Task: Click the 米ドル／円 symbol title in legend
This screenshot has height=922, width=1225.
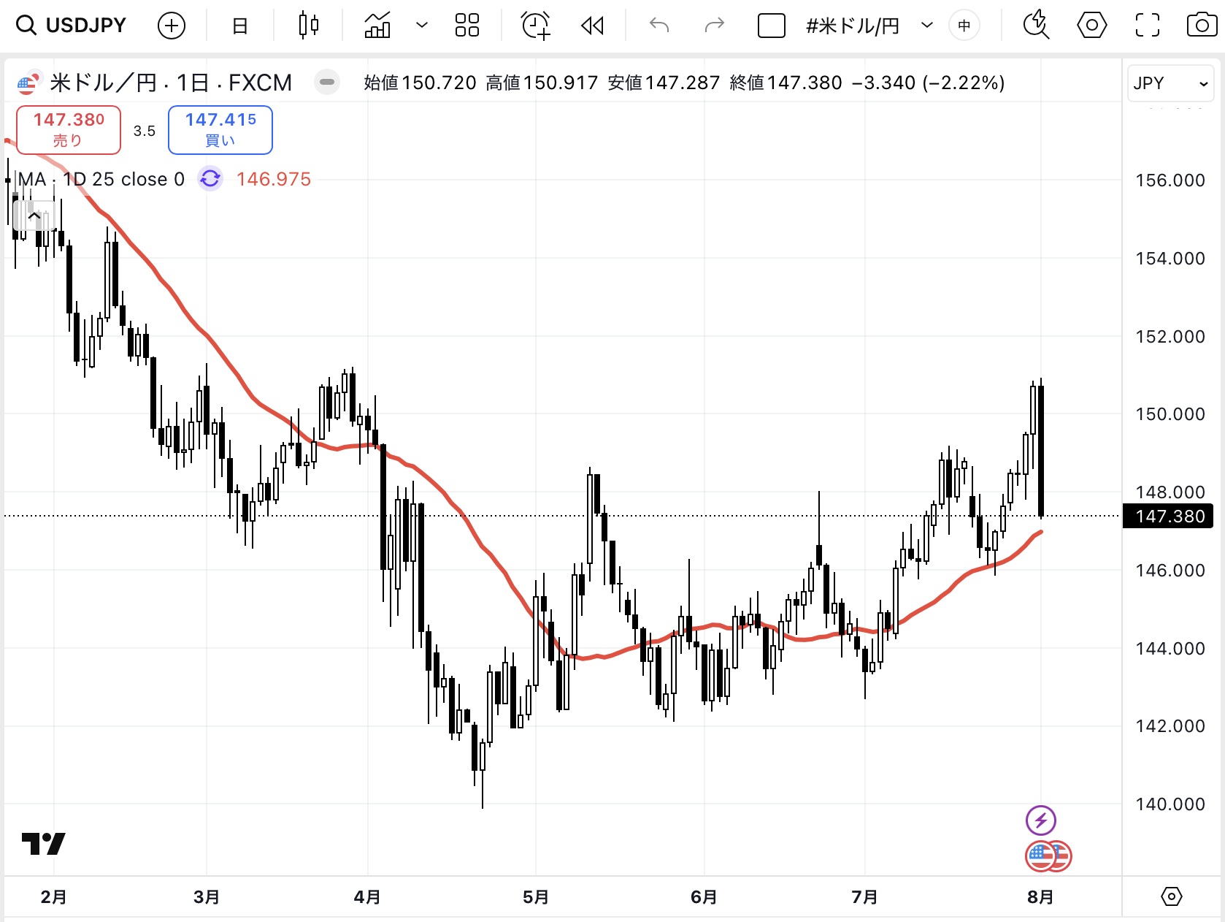Action: tap(103, 83)
